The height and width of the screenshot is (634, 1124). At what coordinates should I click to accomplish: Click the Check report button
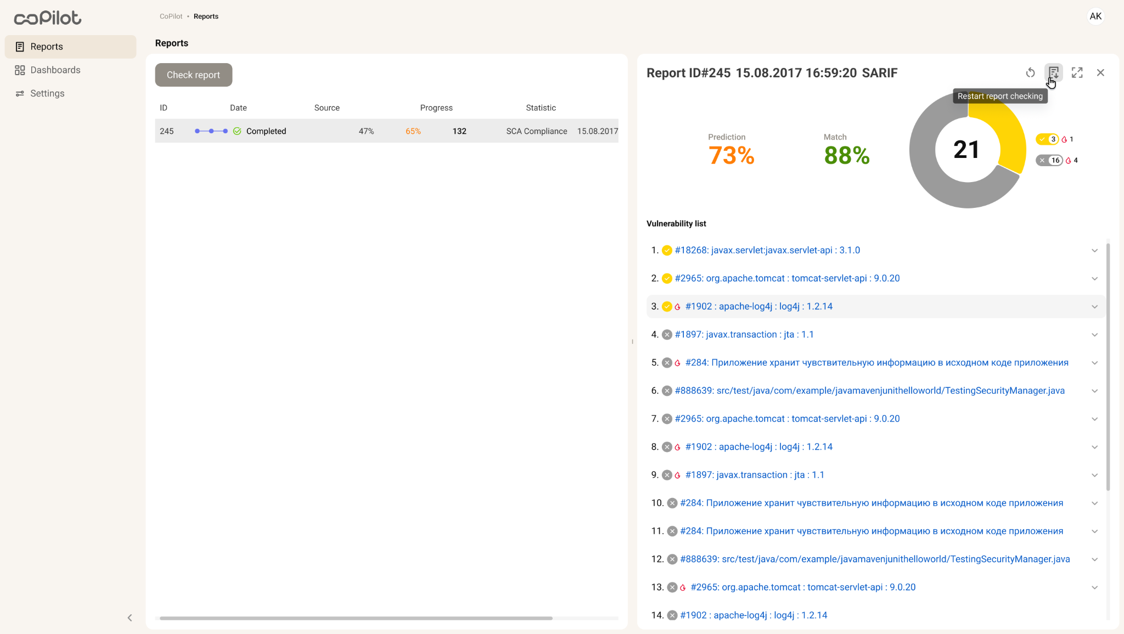click(193, 75)
